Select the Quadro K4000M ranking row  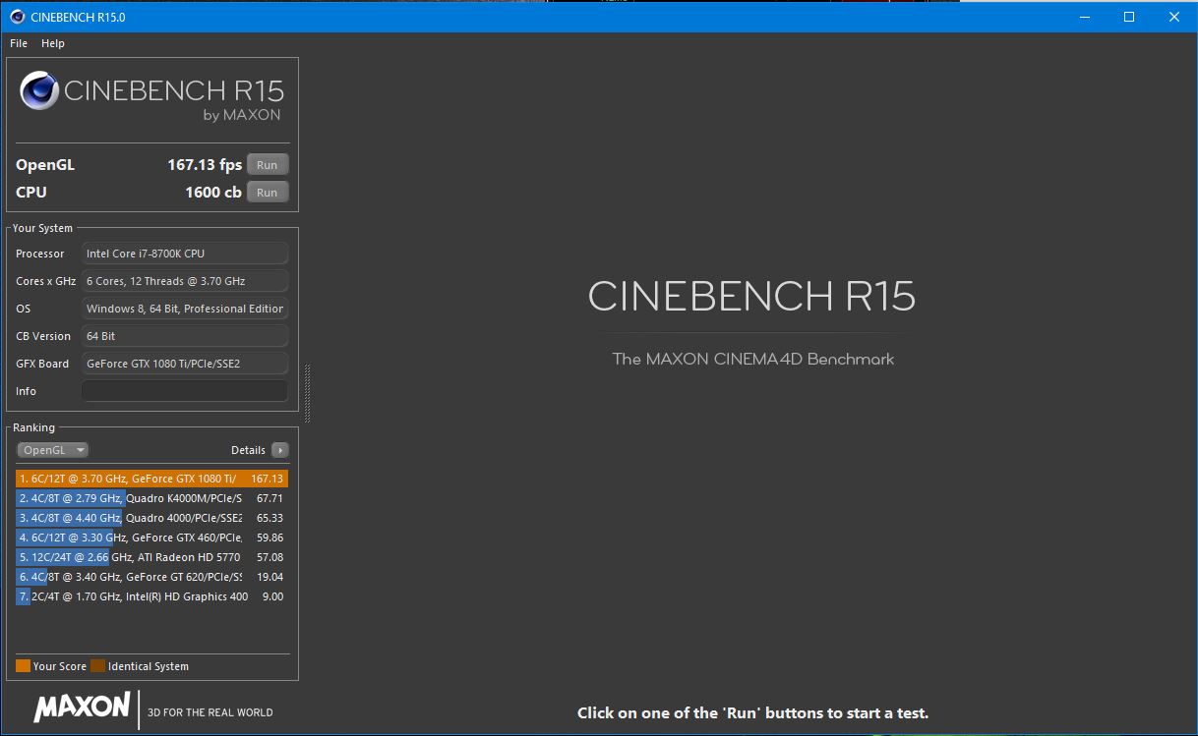pos(151,498)
